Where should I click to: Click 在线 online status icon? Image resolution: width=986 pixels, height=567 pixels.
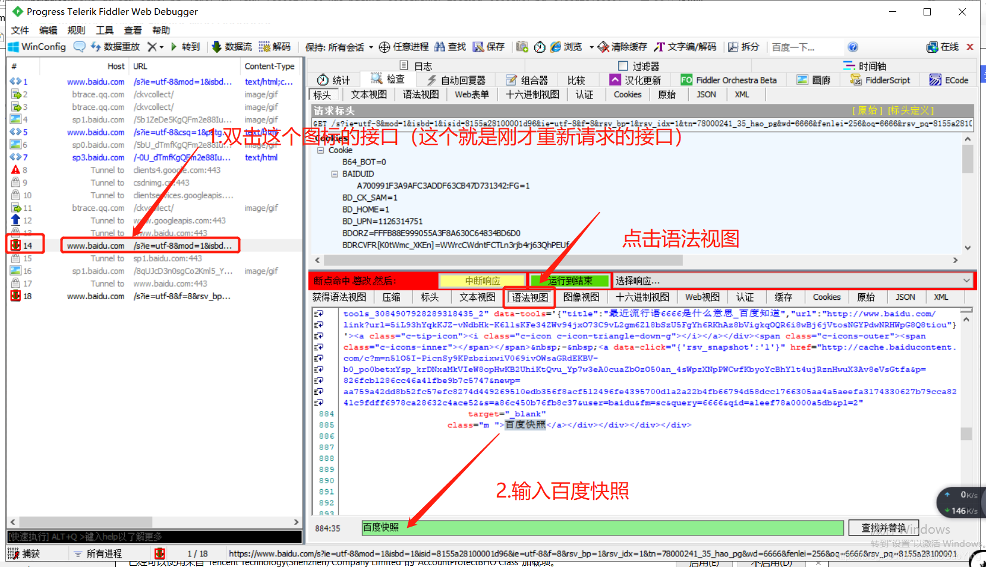click(x=933, y=47)
